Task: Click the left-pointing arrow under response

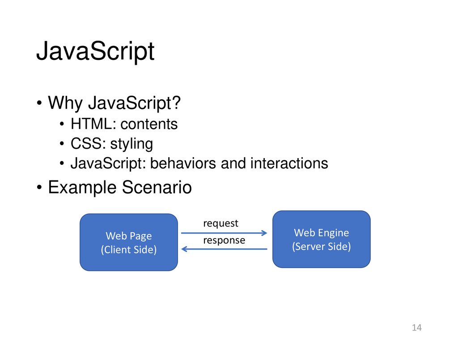Action: point(224,249)
